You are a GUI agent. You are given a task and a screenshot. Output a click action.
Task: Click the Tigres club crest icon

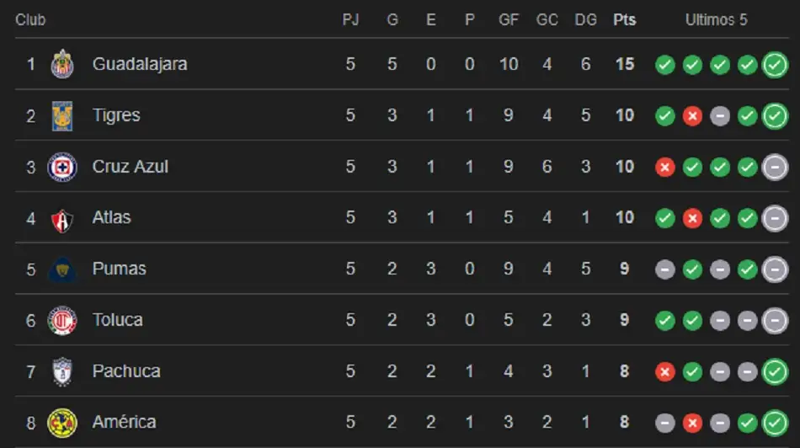click(62, 115)
